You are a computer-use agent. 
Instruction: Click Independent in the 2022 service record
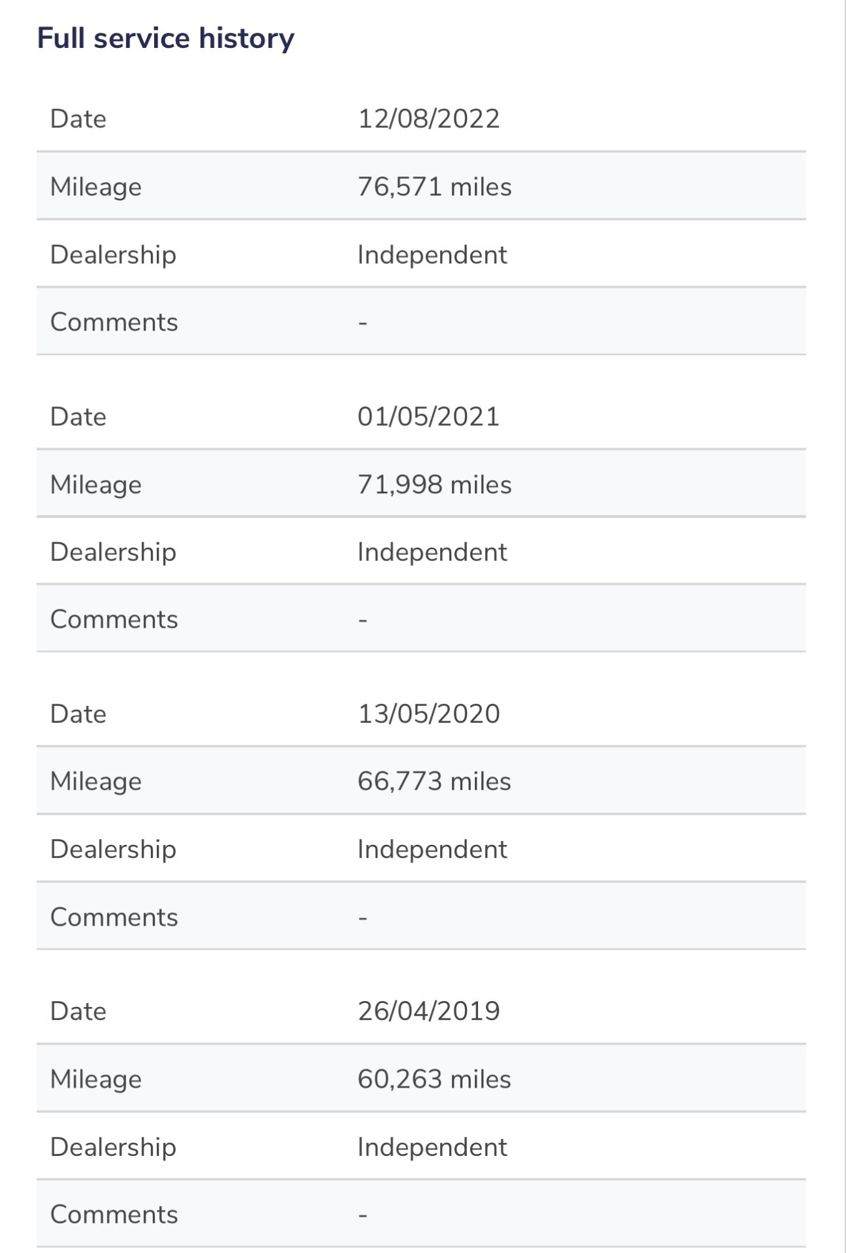pos(432,255)
